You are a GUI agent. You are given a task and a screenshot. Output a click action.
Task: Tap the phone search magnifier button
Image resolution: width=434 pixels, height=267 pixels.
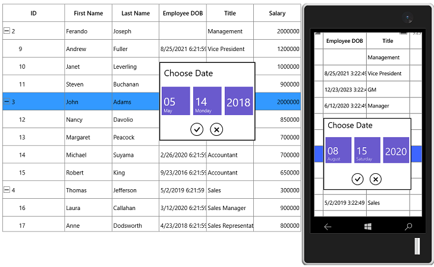(x=408, y=227)
